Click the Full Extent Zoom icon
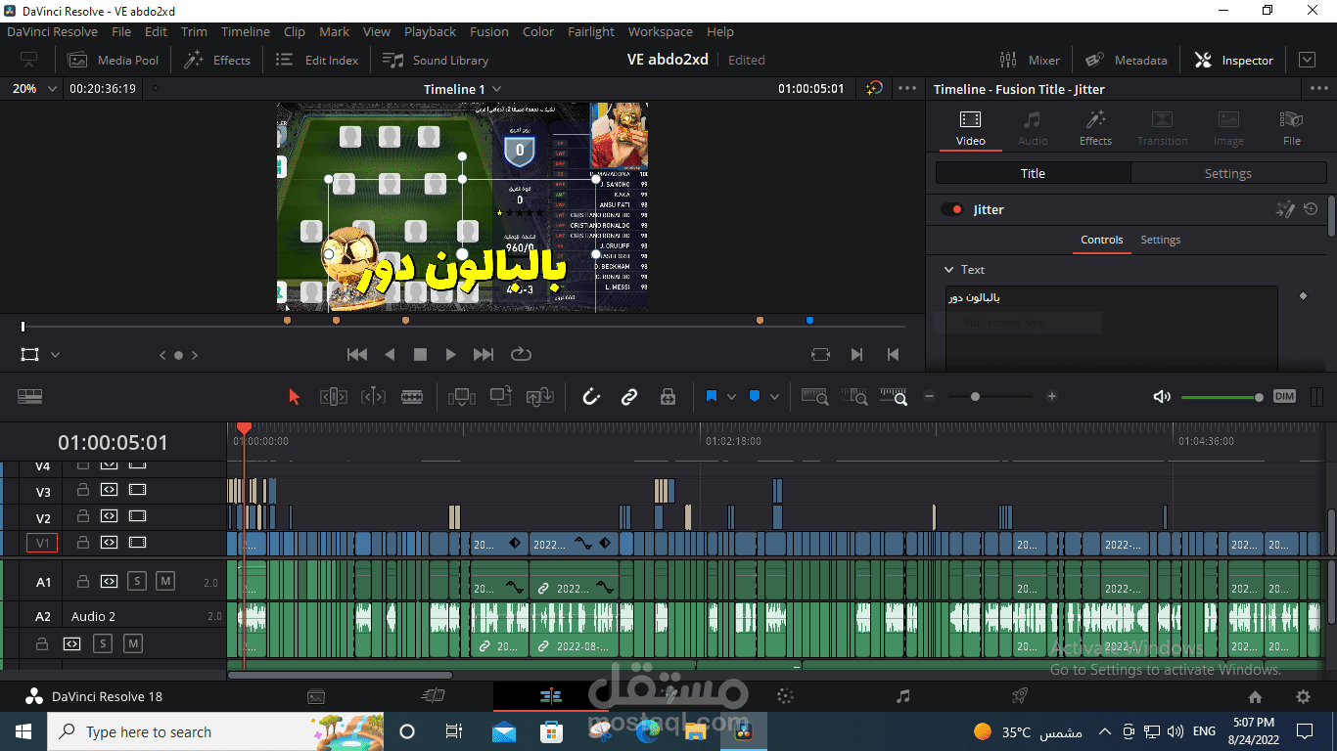 tap(814, 396)
